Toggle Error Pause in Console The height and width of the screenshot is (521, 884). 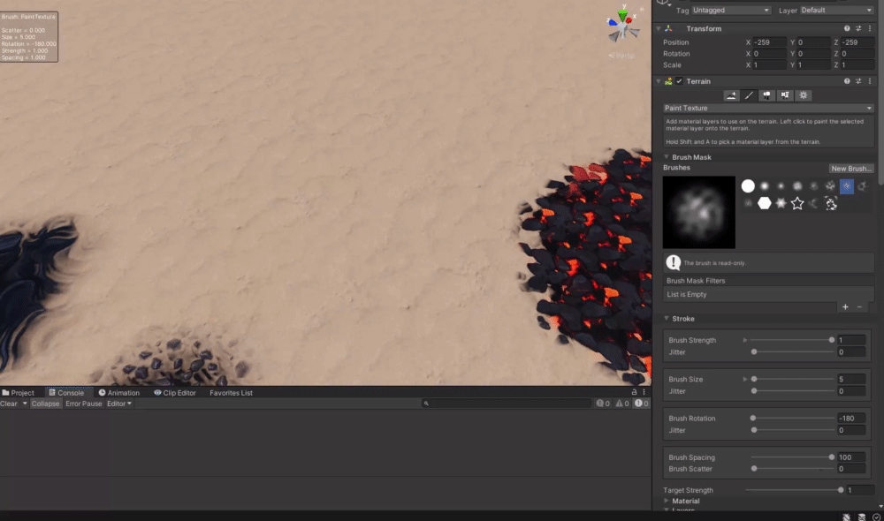coord(83,404)
